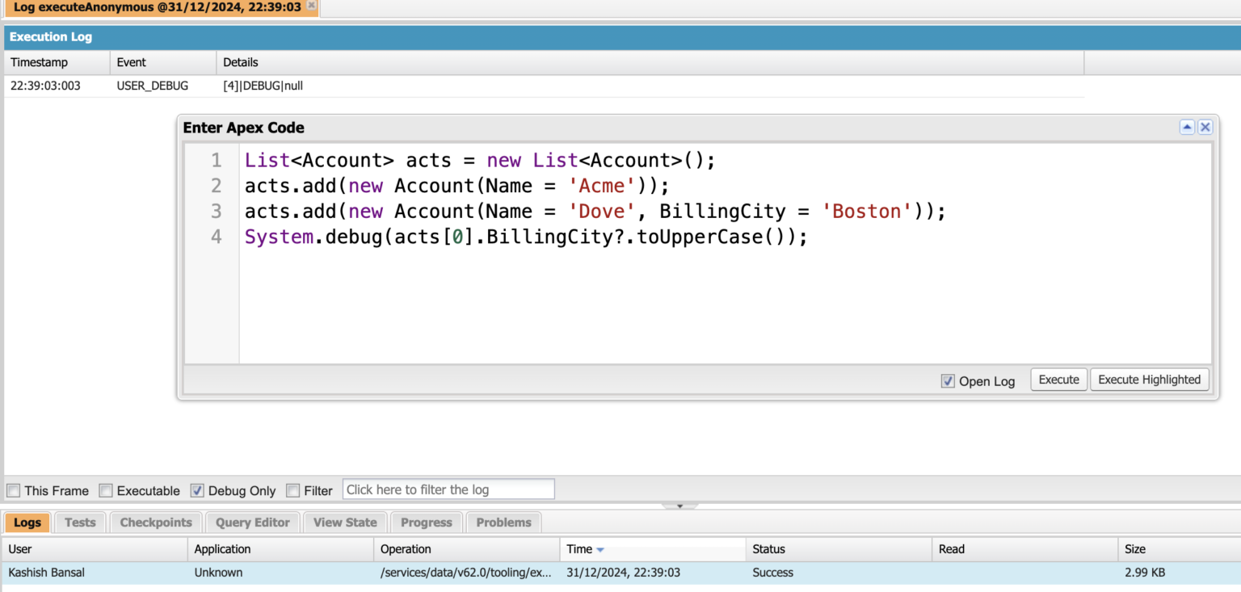The width and height of the screenshot is (1241, 592).
Task: Collapse the Enter Apex Code window
Action: coord(1187,127)
